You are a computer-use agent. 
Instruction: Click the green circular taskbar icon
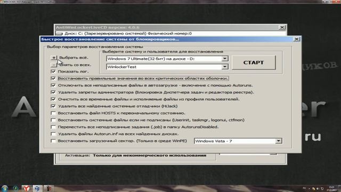click(x=15, y=188)
